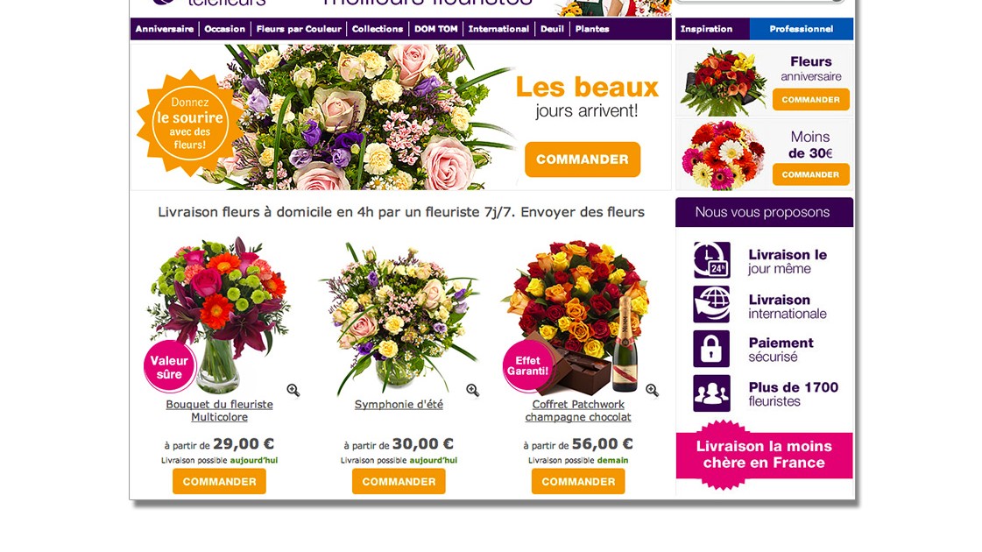The image size is (982, 552).
Task: Click the pink Valeur sûre badge
Action: click(x=169, y=366)
